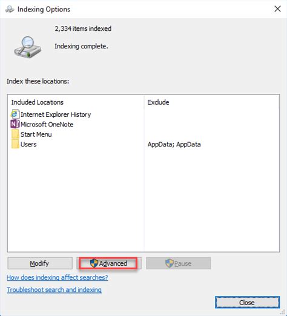
Task: Click the Indexing Options title bar icon
Action: (x=10, y=9)
